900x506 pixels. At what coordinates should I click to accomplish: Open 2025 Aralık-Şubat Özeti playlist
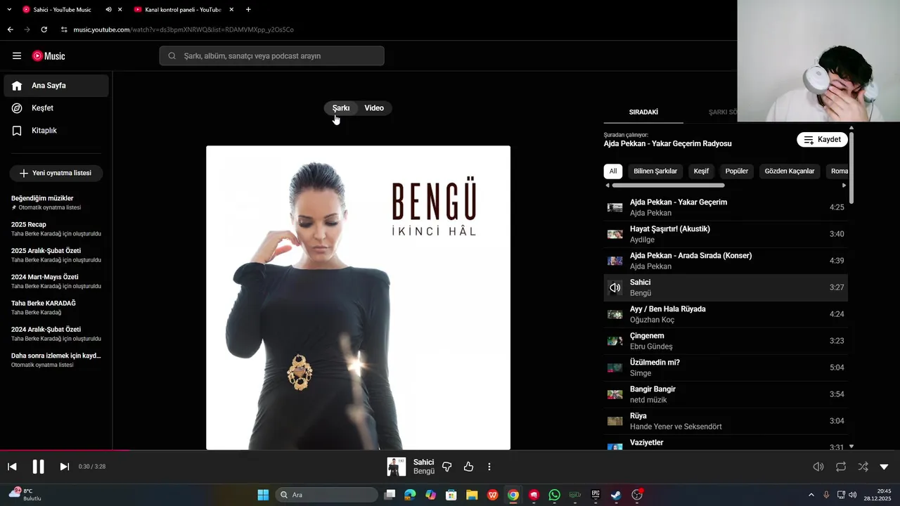(x=56, y=255)
